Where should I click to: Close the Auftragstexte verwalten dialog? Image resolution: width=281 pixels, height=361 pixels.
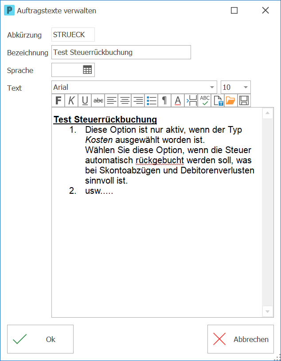click(265, 10)
